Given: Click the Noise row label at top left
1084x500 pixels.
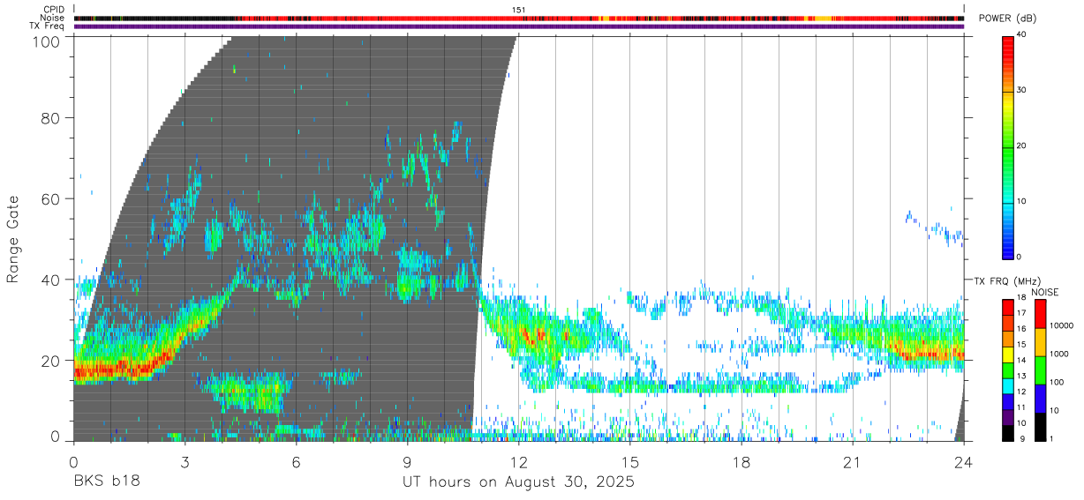Looking at the screenshot, I should point(53,18).
